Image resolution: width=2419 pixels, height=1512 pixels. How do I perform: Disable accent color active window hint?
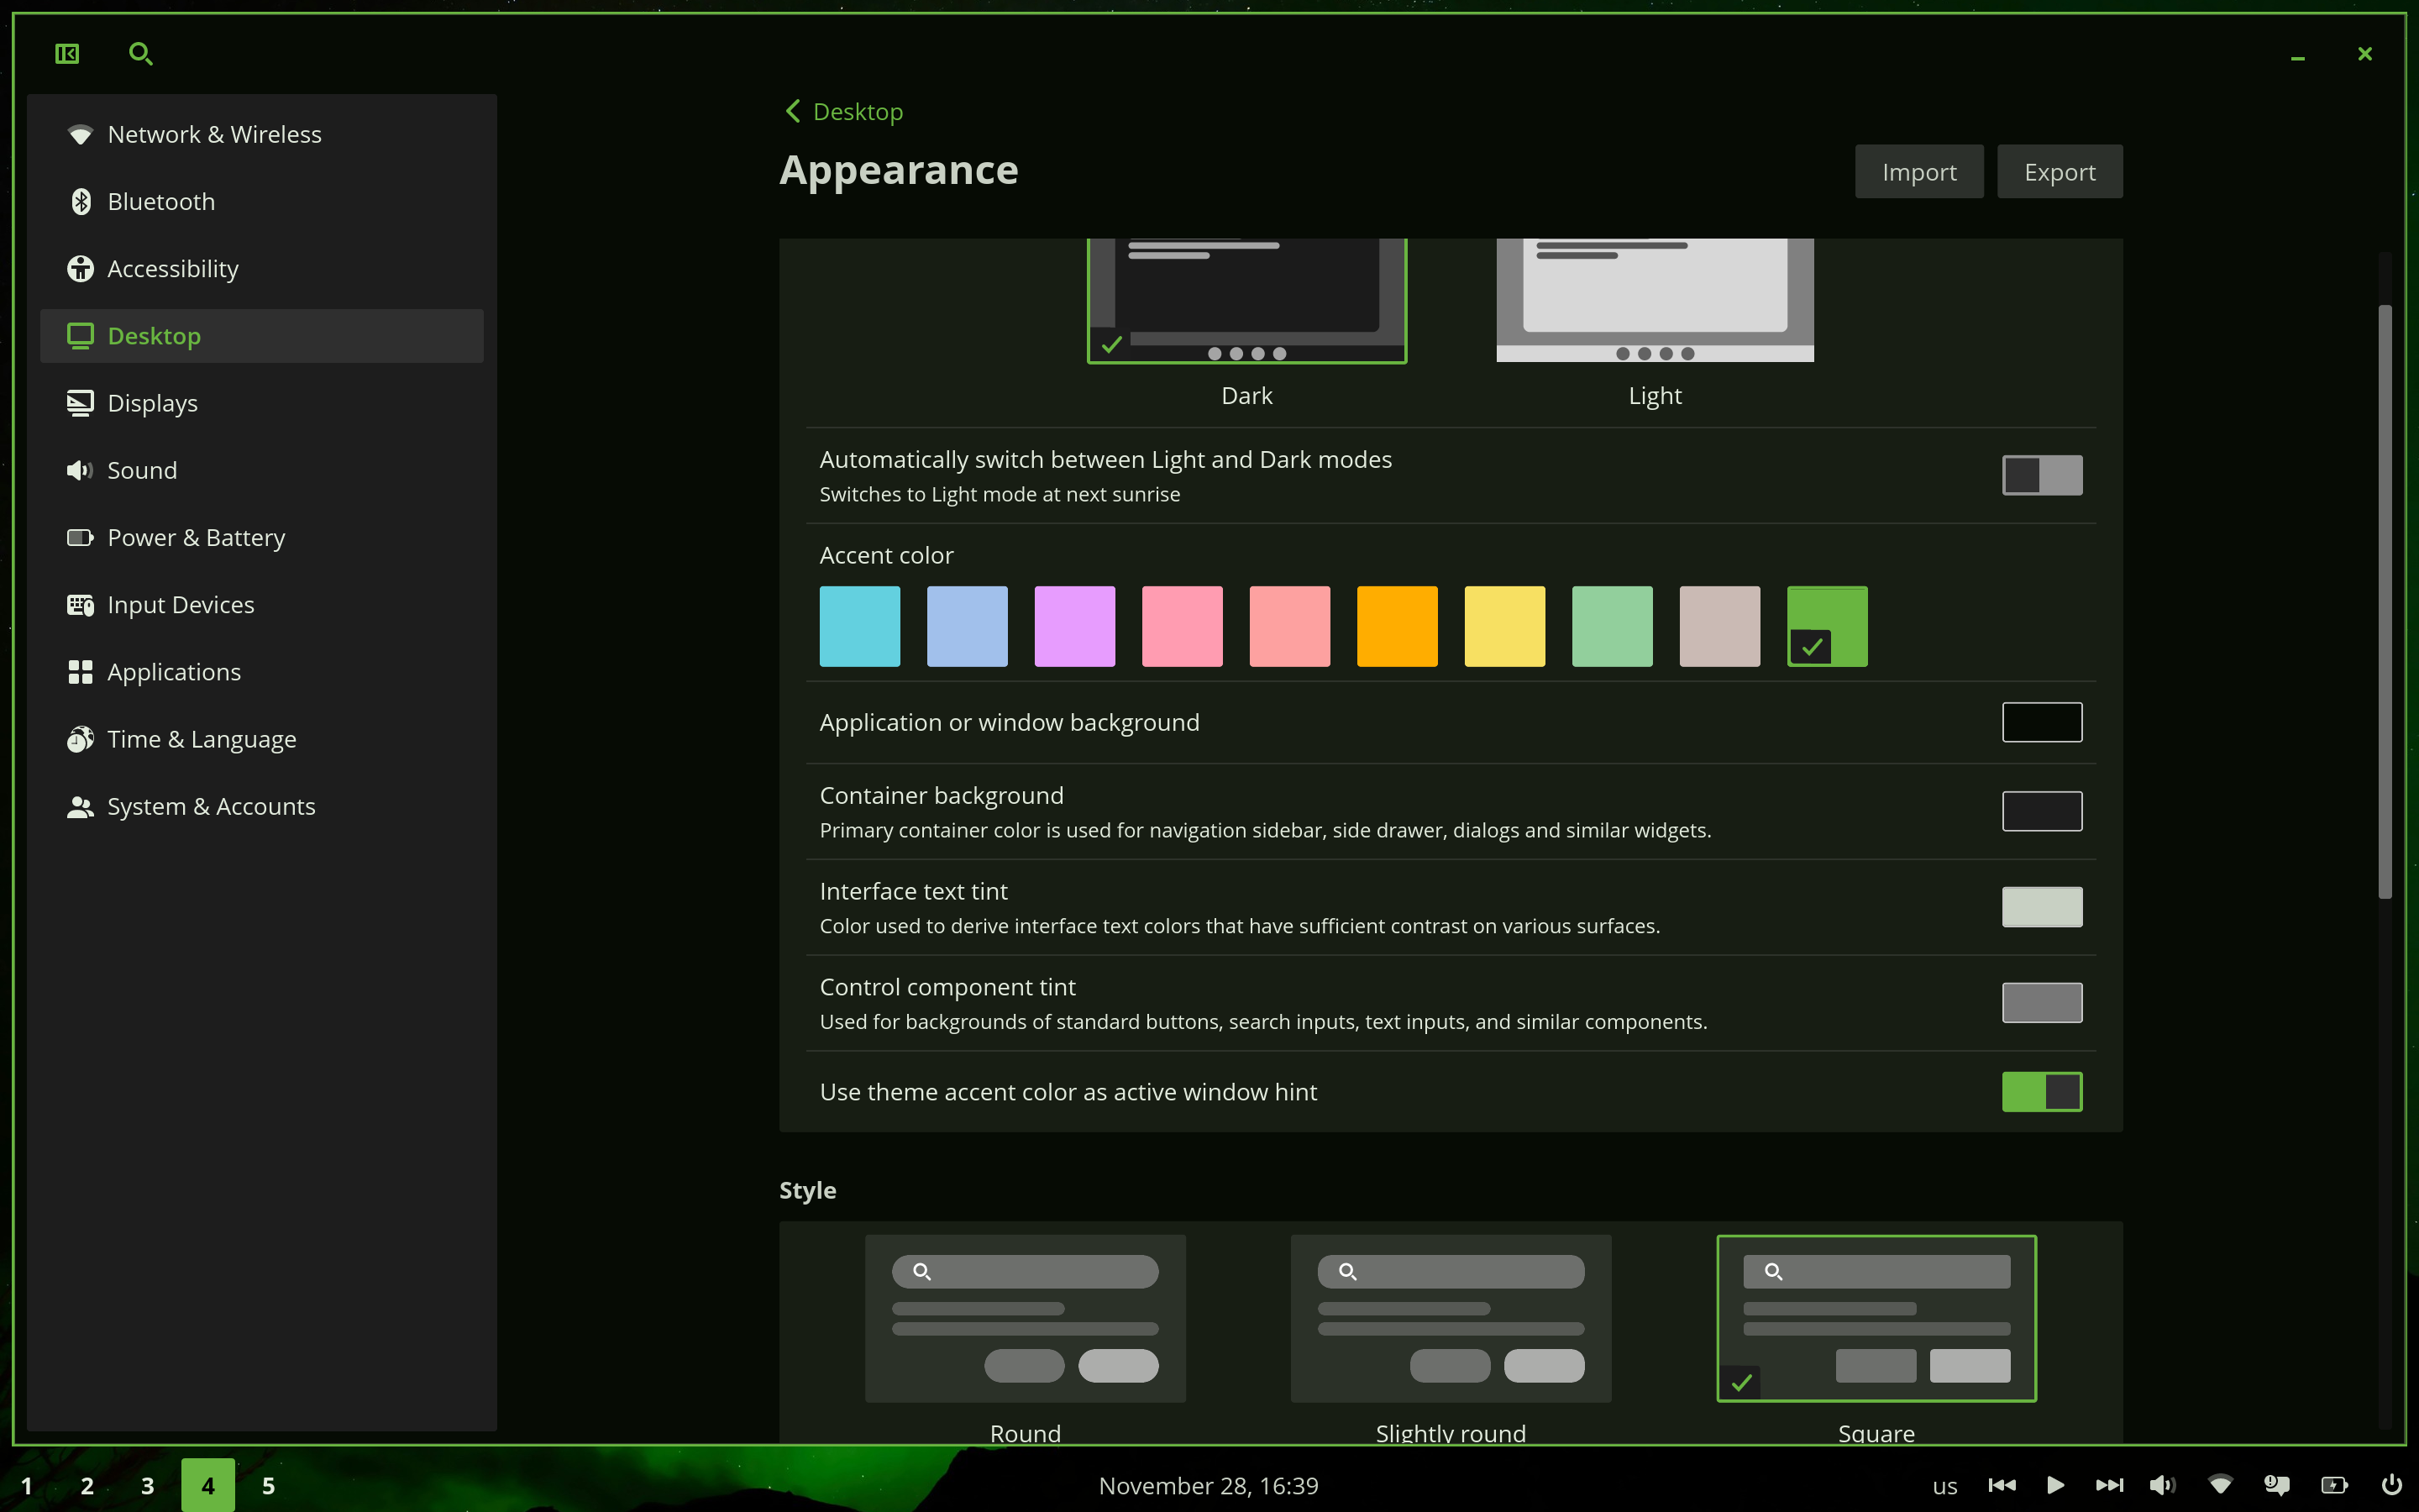click(2041, 1092)
